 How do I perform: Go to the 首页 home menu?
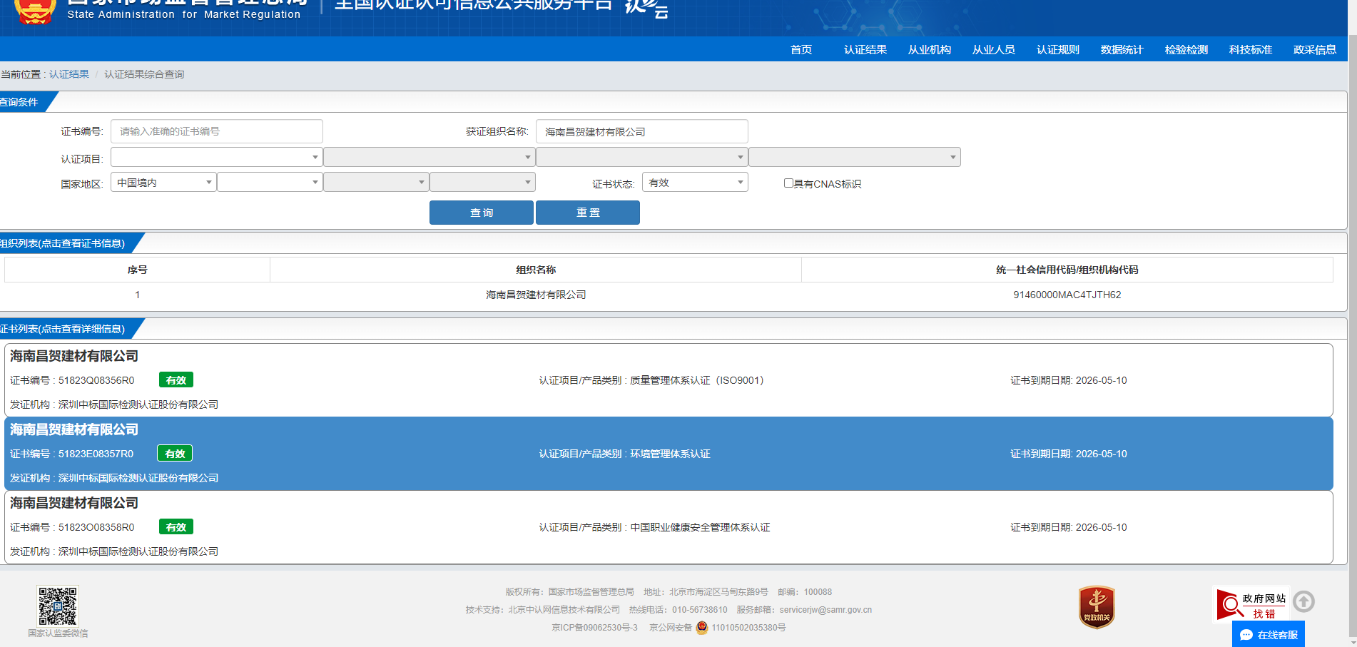click(801, 49)
